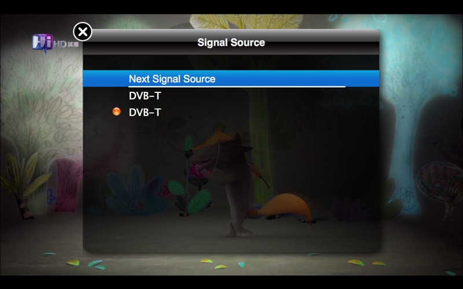Click the pink plant on the left side
Image resolution: width=463 pixels, height=289 pixels.
point(67,185)
